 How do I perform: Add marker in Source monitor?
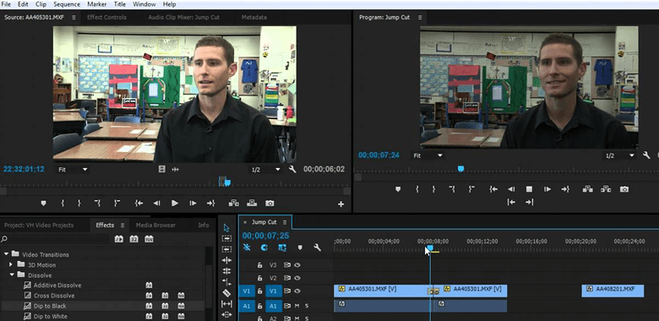pos(43,203)
